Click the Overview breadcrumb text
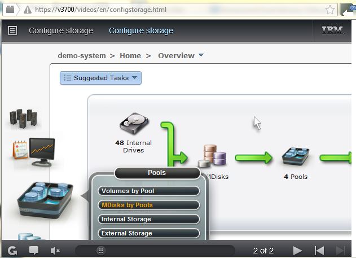Image resolution: width=356 pixels, height=258 pixels. [x=177, y=55]
